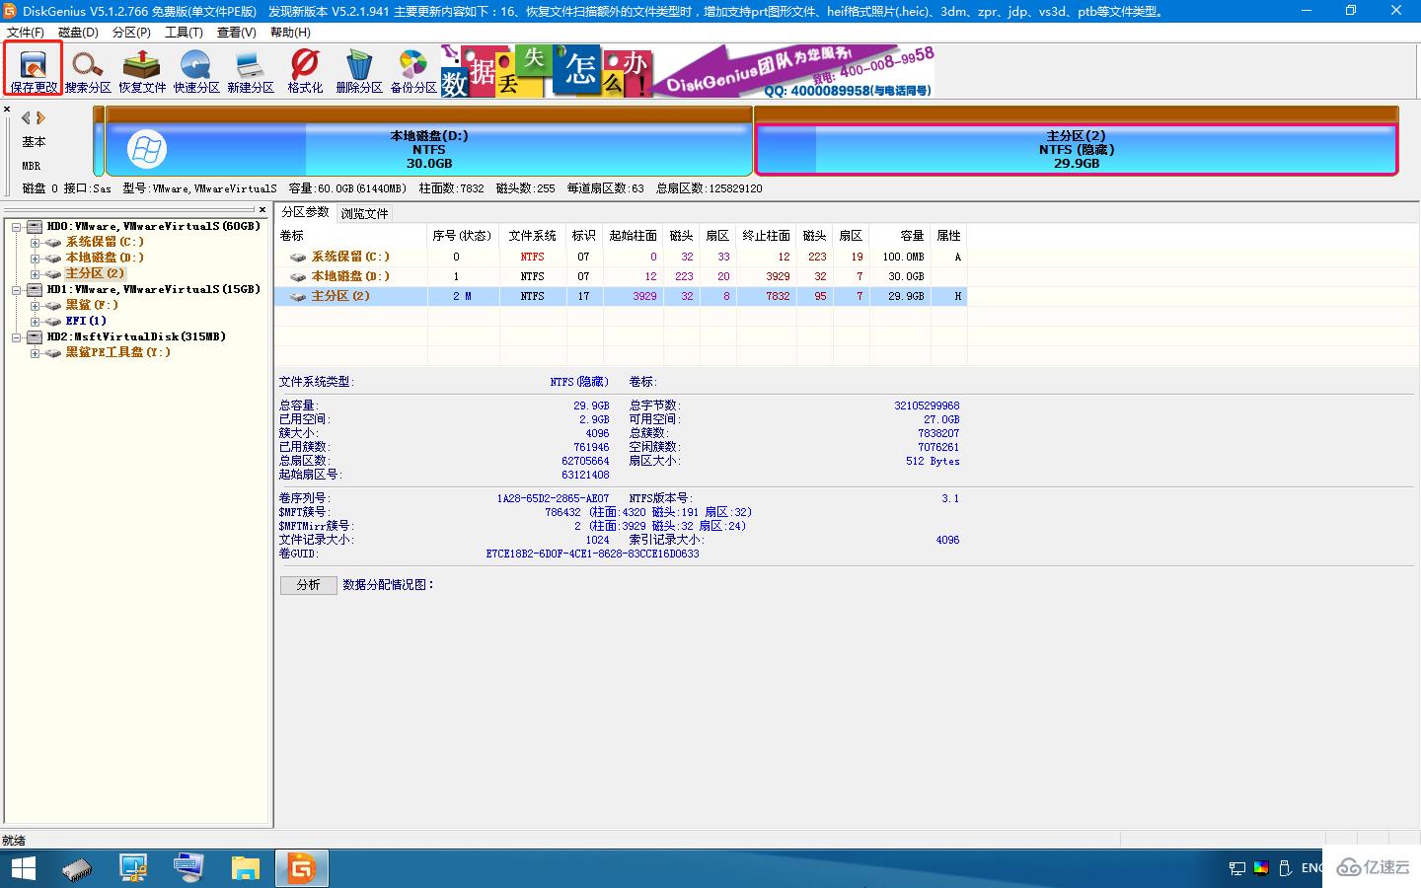Select the 系统保留(C:) row in partition table
Image resolution: width=1421 pixels, height=888 pixels.
(621, 257)
